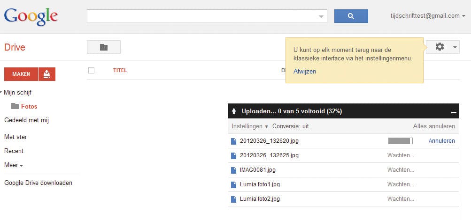This screenshot has width=471, height=220.
Task: Click the file icon for Lumia foto2.jpg
Action: coord(233,199)
